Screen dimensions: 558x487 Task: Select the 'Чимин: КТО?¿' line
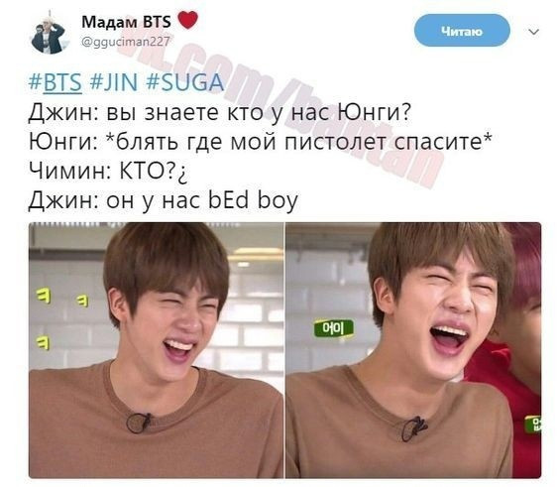[108, 172]
